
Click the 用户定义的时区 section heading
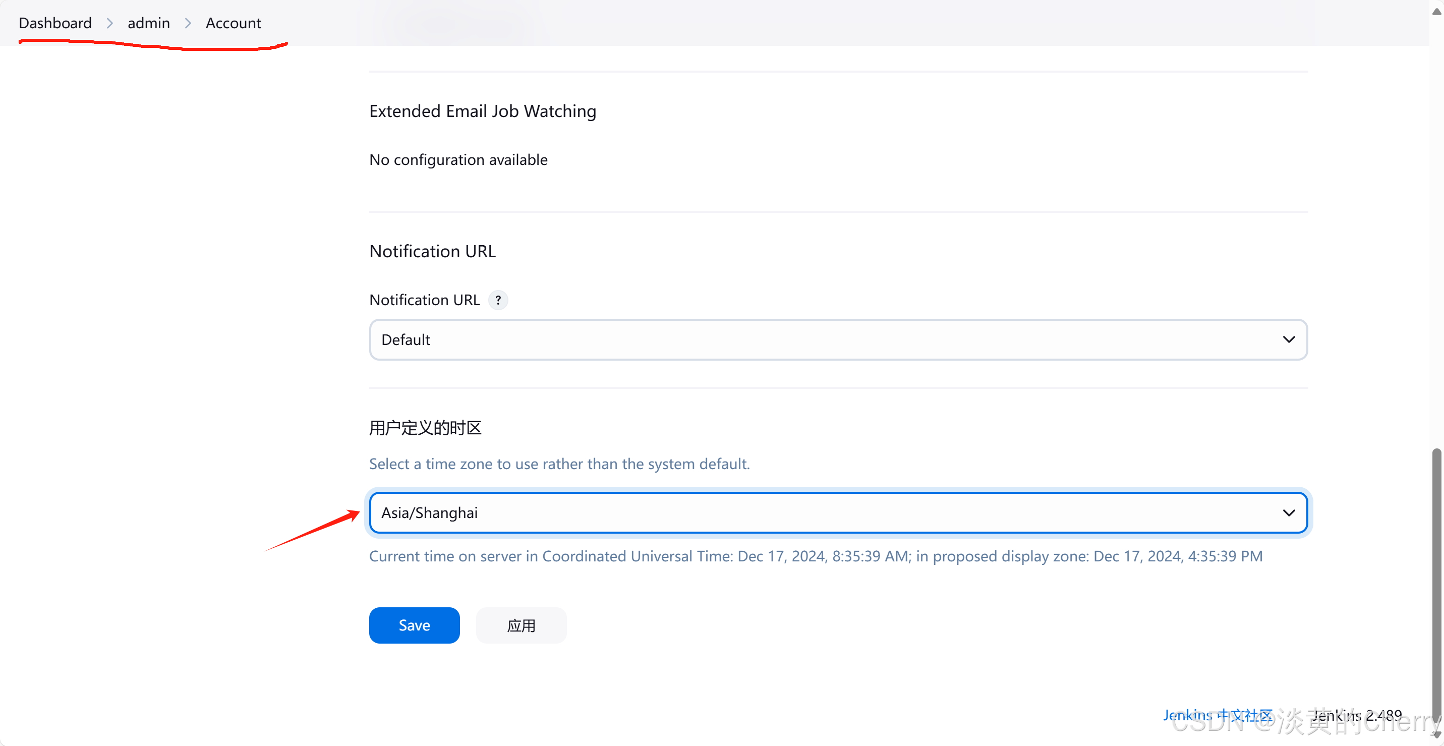[x=425, y=428]
